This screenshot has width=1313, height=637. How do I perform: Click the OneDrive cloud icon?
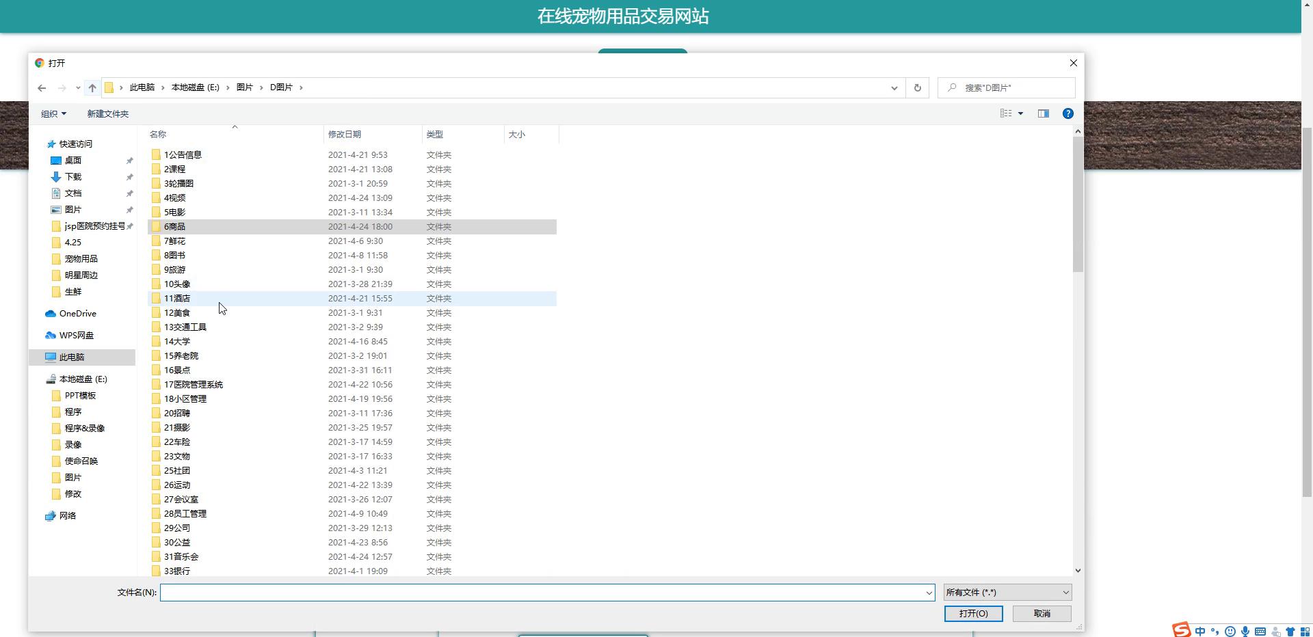[x=50, y=314]
